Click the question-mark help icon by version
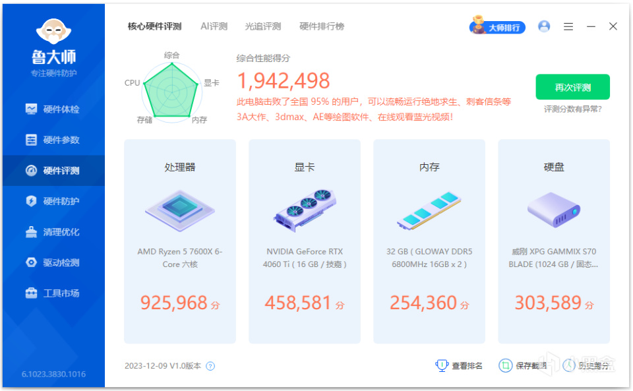The image size is (633, 391). 210,366
